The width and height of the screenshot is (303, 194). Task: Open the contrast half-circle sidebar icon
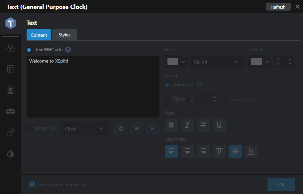[11, 154]
